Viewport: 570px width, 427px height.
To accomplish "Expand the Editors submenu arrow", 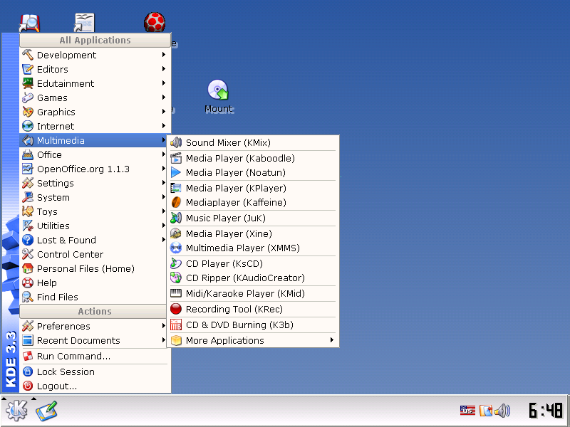I will (x=164, y=68).
